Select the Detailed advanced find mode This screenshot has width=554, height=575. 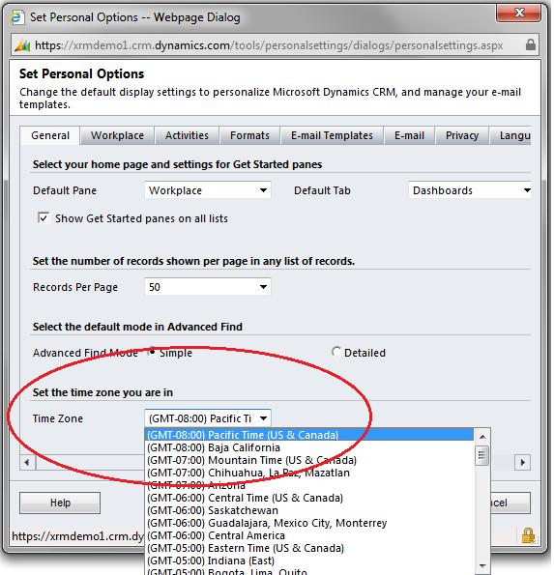click(335, 352)
